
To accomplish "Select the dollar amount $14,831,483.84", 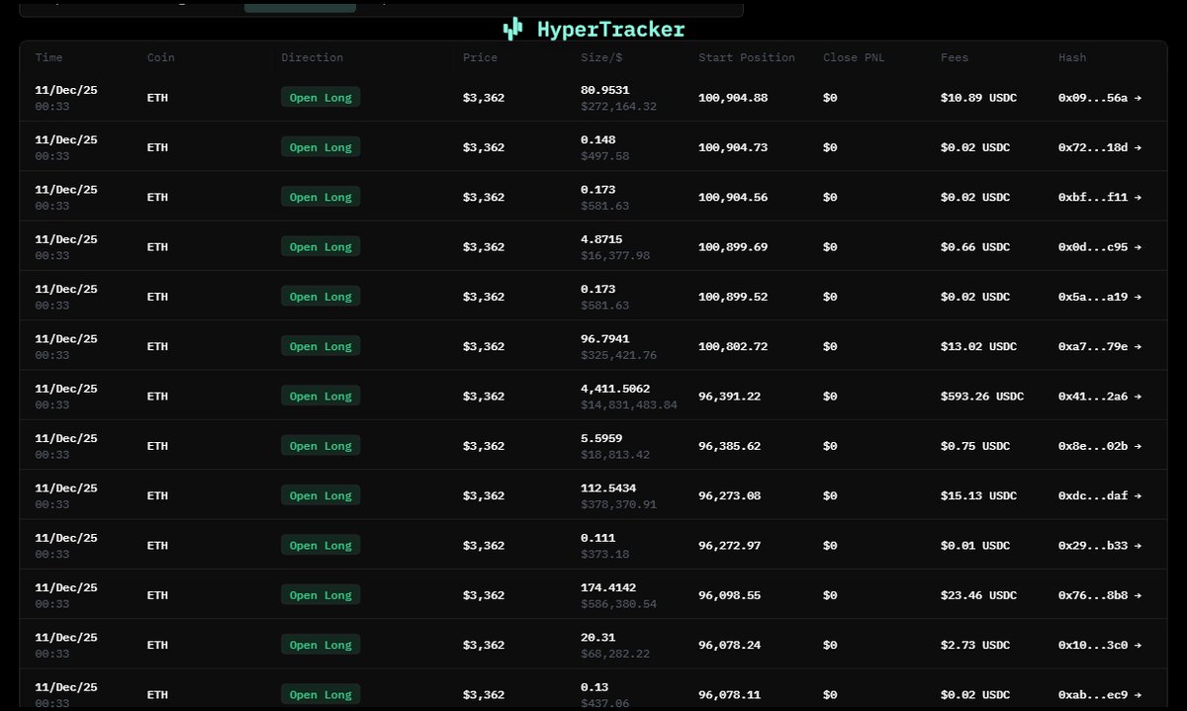I will [x=629, y=405].
